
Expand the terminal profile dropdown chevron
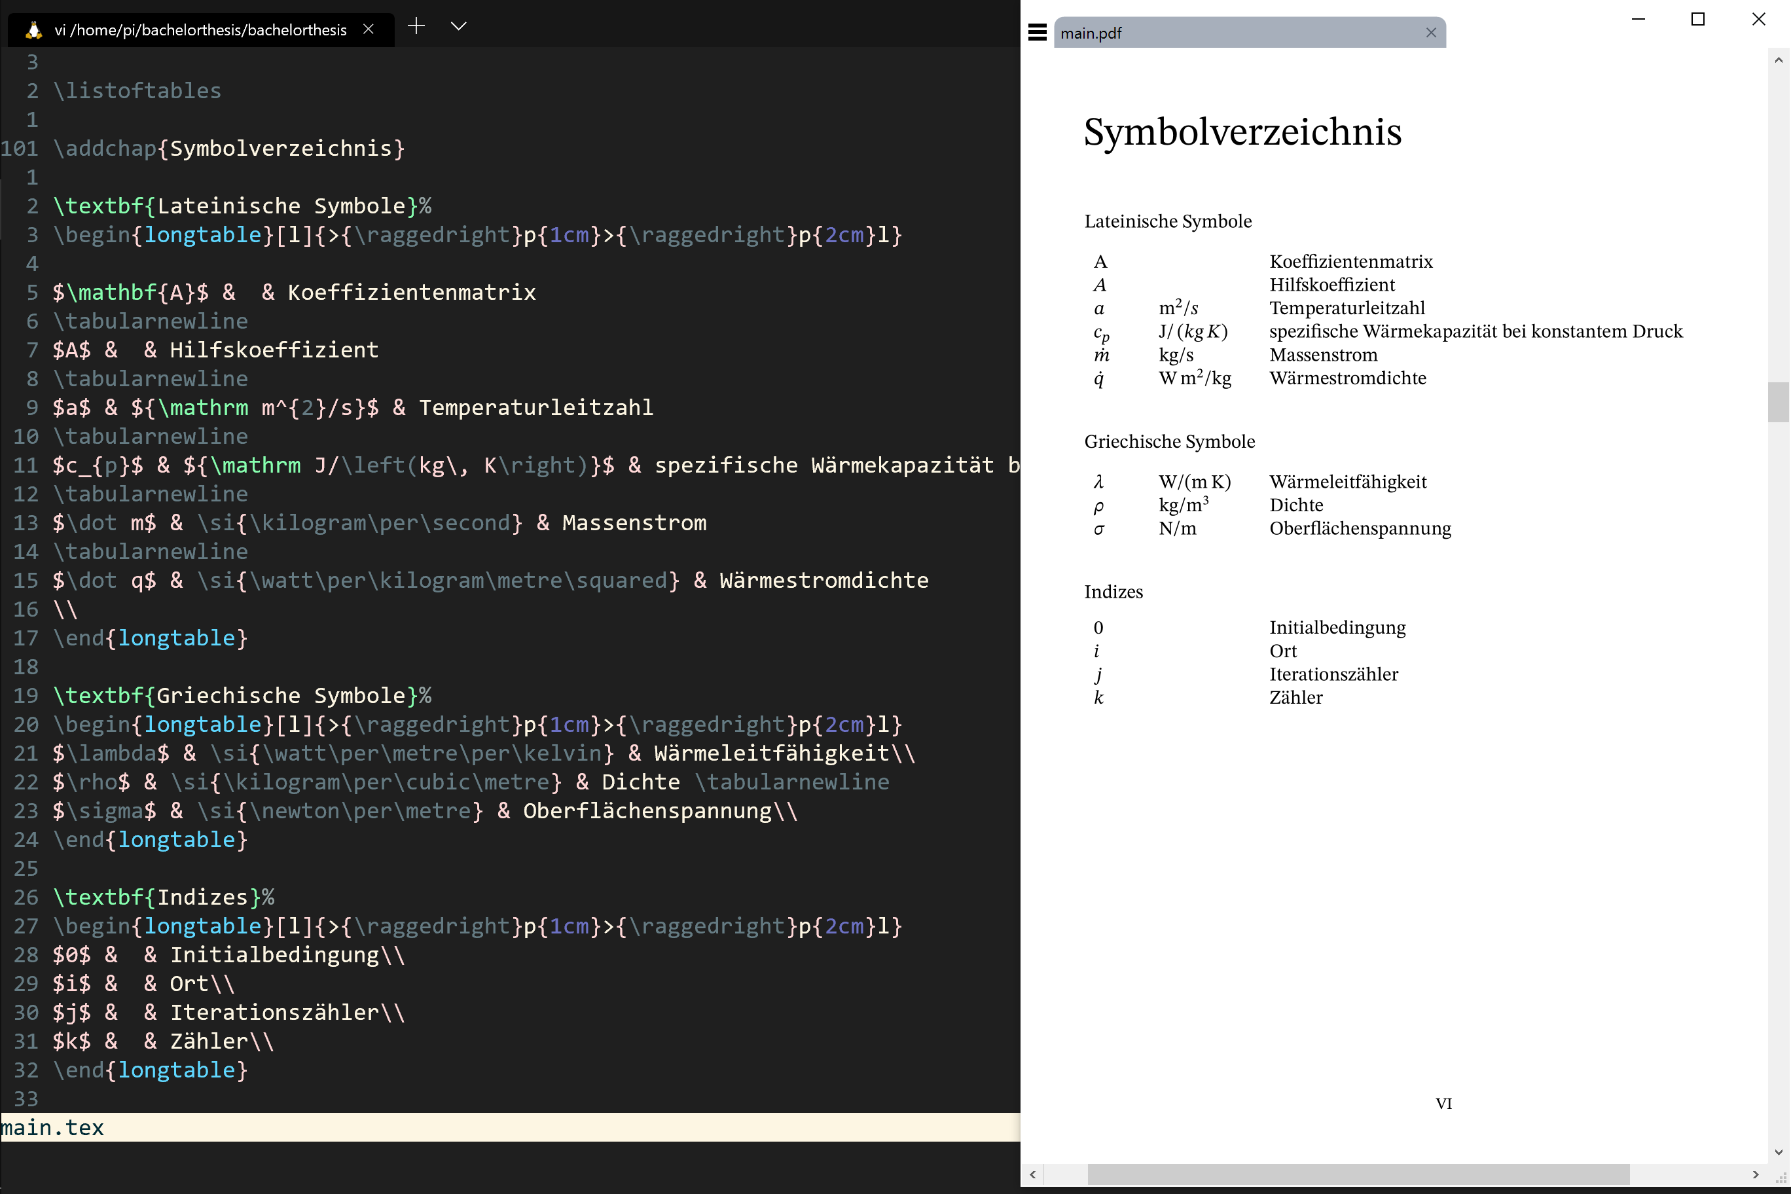click(458, 27)
